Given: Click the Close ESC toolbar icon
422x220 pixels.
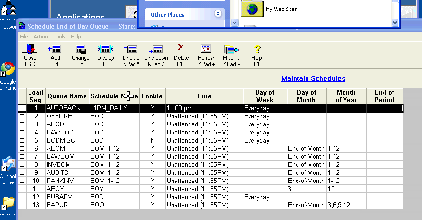Looking at the screenshot, I should click(30, 49).
